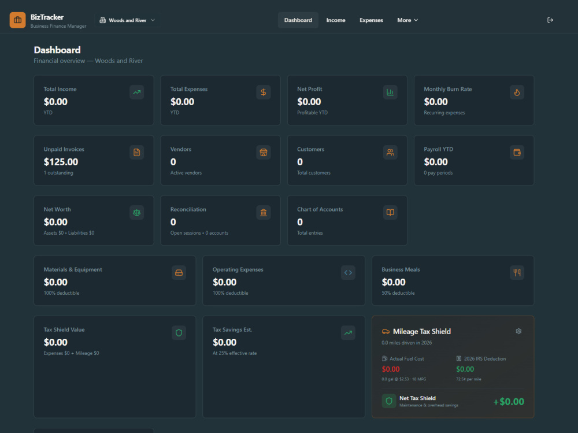Click the Business Meals utensils icon
This screenshot has height=433, width=578.
coord(517,272)
